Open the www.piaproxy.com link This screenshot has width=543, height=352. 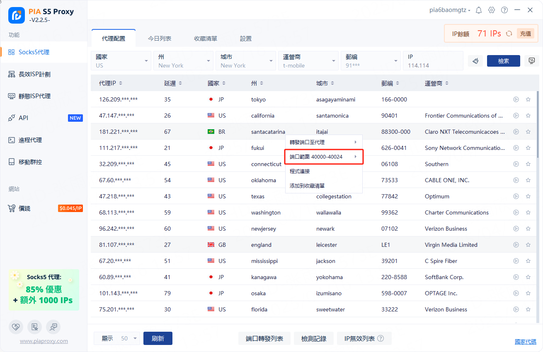[44, 341]
